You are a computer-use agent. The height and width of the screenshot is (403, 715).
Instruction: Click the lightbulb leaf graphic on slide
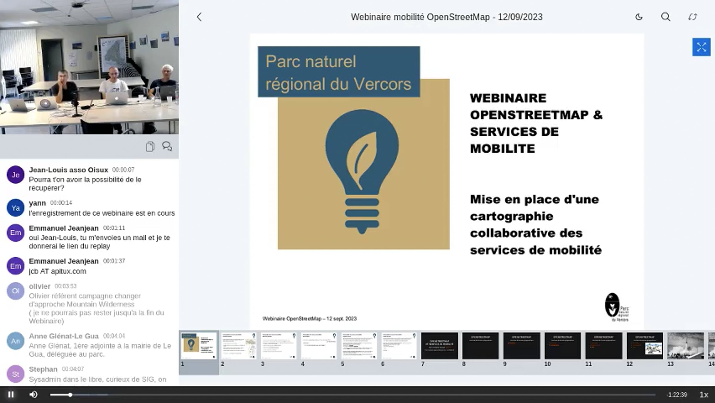pyautogui.click(x=362, y=171)
